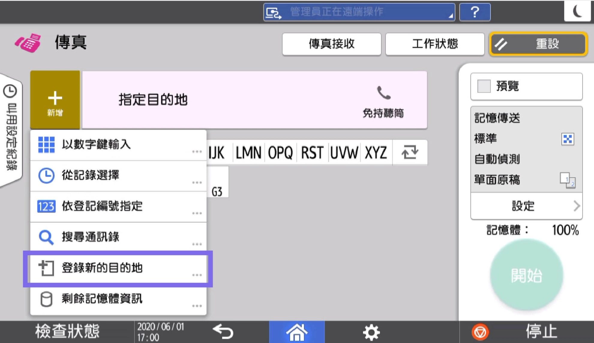Toggle the 預覽 checkbox
This screenshot has height=343, width=594.
pyautogui.click(x=484, y=86)
